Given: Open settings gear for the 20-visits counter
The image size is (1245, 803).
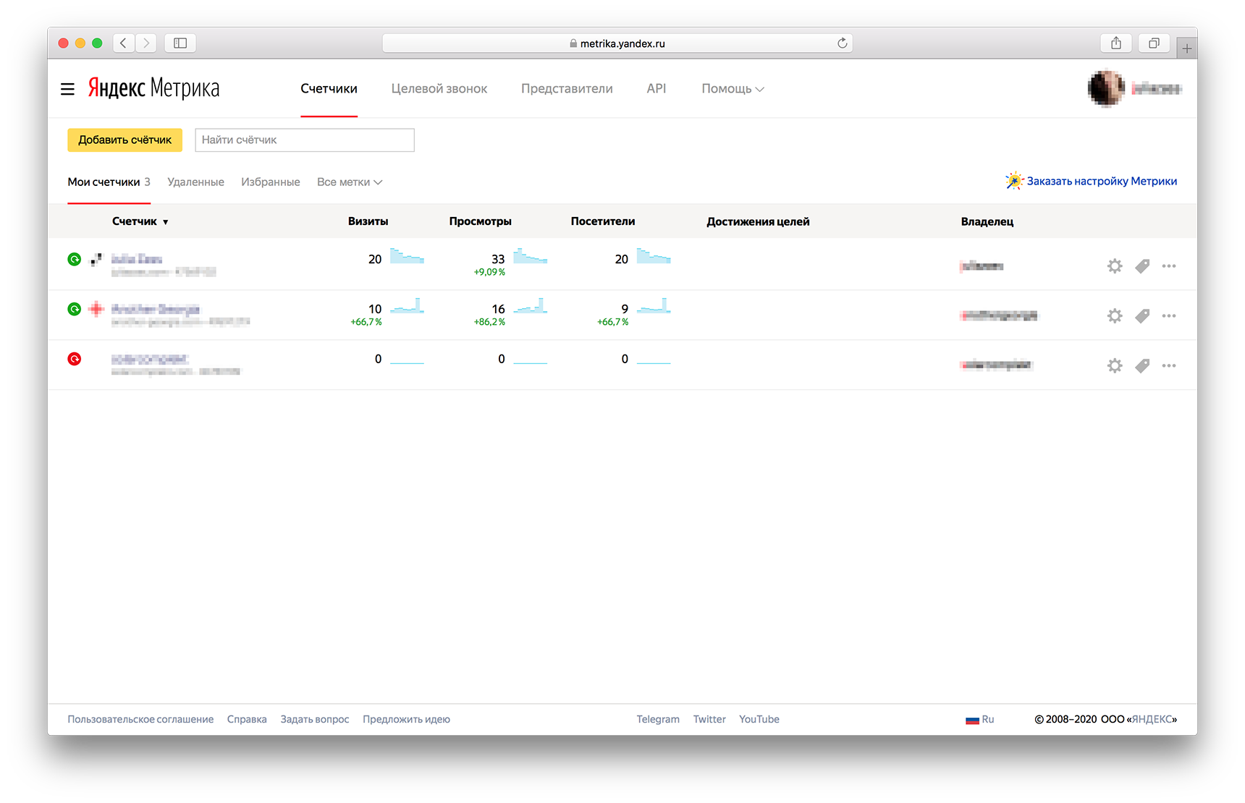Looking at the screenshot, I should [x=1115, y=266].
